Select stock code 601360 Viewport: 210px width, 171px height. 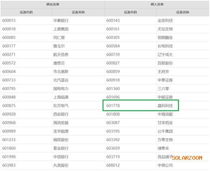coord(113,89)
